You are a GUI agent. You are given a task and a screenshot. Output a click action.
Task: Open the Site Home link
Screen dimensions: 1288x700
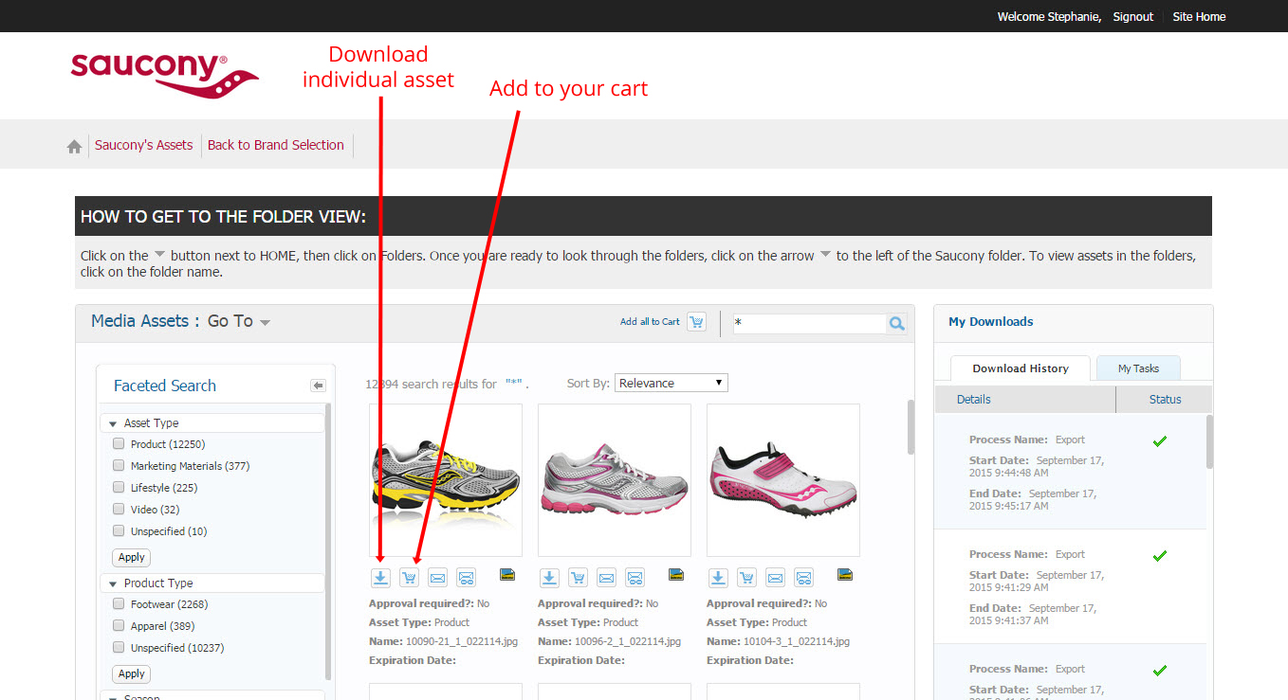(1199, 16)
